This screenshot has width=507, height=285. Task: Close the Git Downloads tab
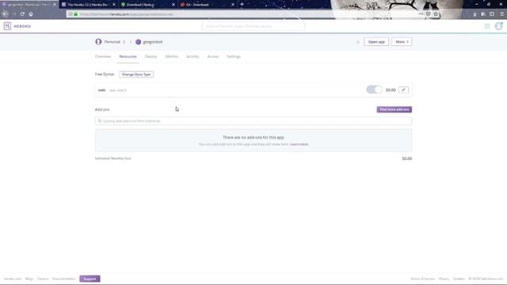tap(232, 5)
